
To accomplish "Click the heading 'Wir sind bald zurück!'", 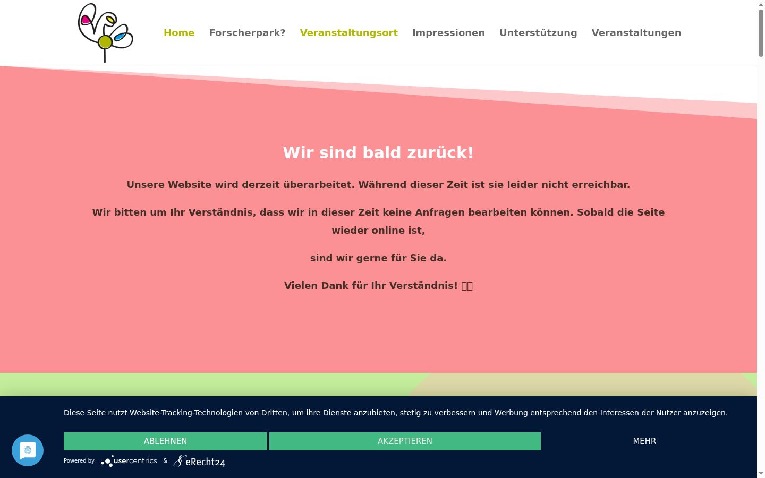I will (378, 153).
